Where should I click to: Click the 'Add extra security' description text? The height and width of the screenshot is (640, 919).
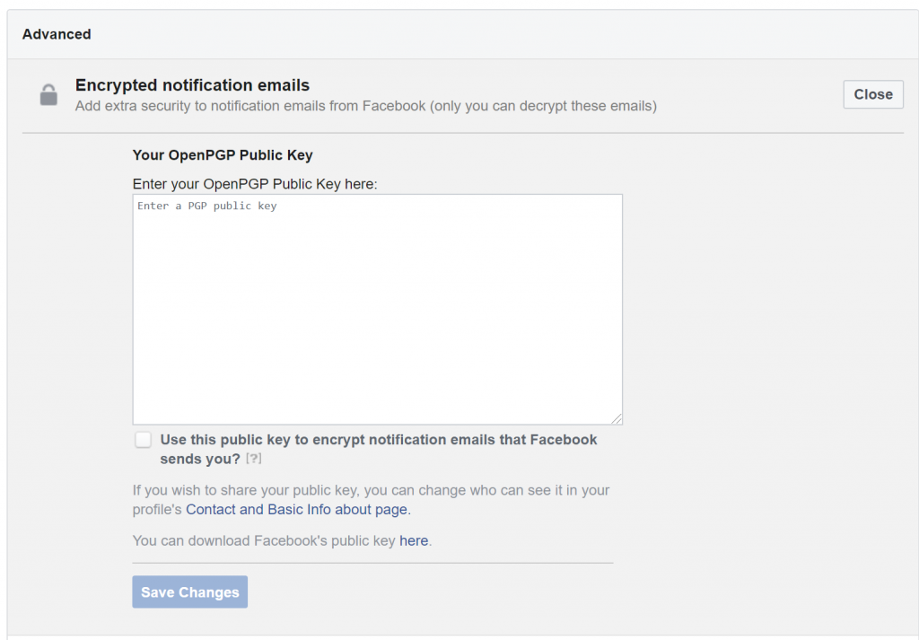click(x=366, y=106)
